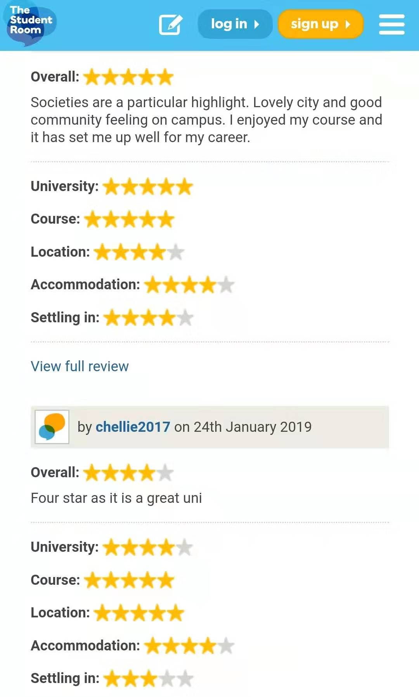Click first review's Location star rating
Viewport: 419px width, 697px height.
pyautogui.click(x=139, y=252)
